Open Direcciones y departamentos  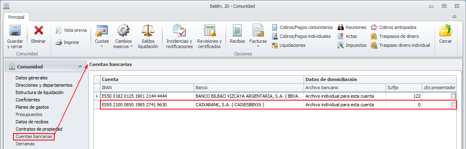click(x=44, y=85)
